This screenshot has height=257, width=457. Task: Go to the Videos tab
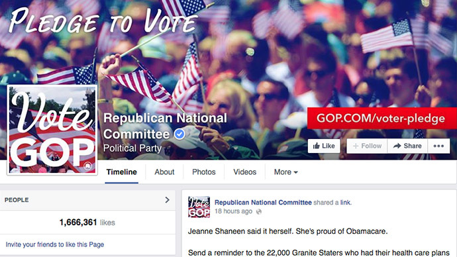(244, 172)
